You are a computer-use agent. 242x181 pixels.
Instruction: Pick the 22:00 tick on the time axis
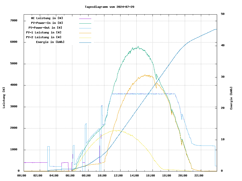[199, 175]
